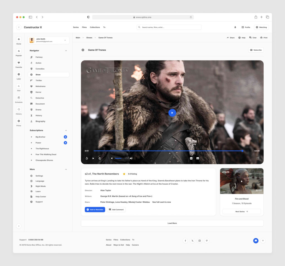Toggle fullscreen in the video player
Image resolution: width=285 pixels, height=266 pixels.
[x=258, y=158]
